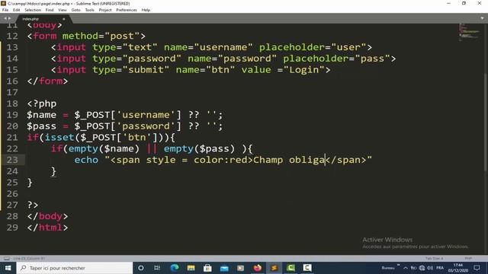Click 'placeholder="user"' on line 13

[x=313, y=47]
